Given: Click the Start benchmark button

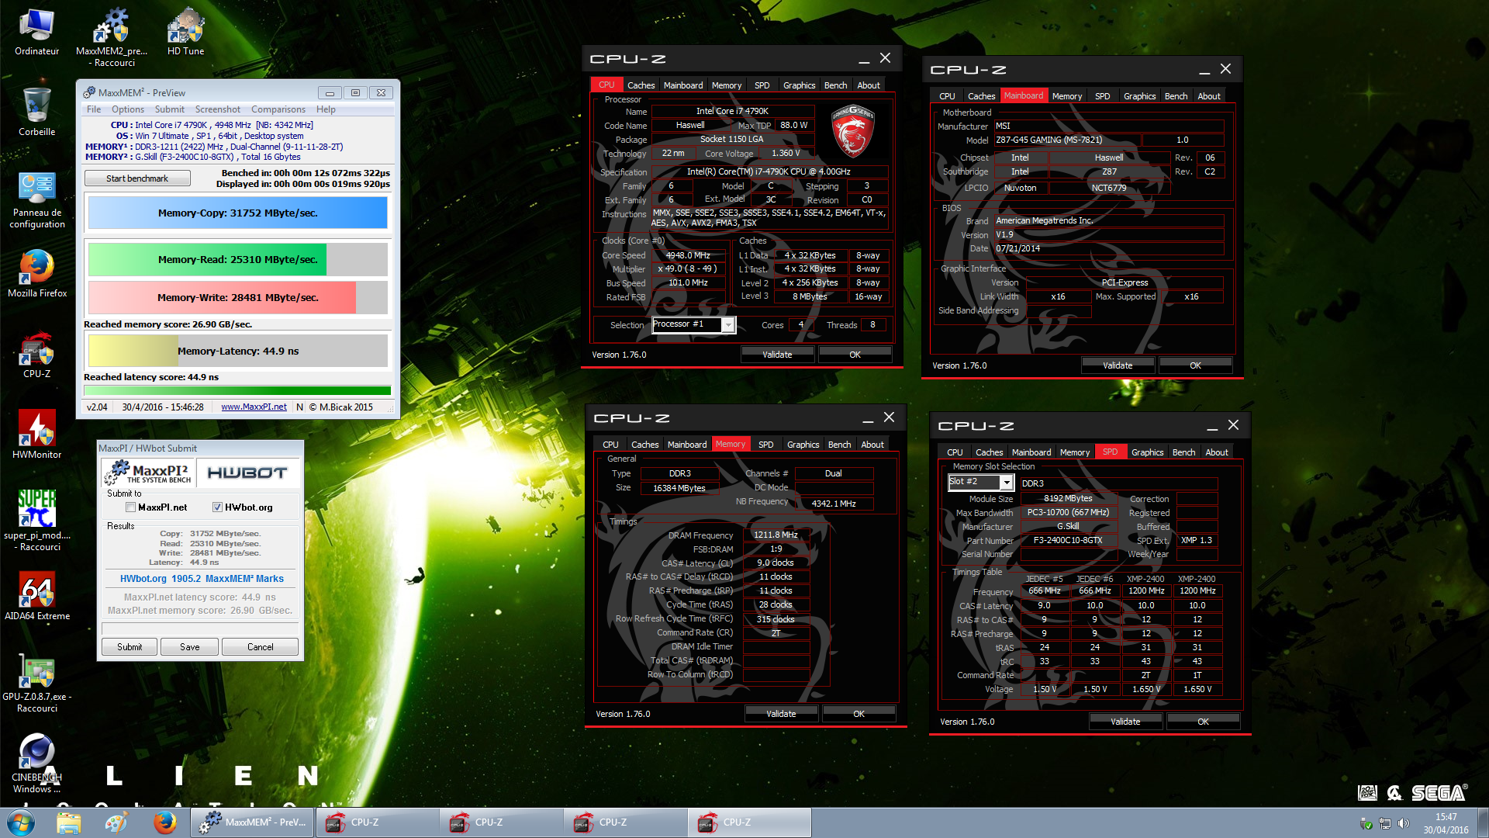Looking at the screenshot, I should 137,178.
